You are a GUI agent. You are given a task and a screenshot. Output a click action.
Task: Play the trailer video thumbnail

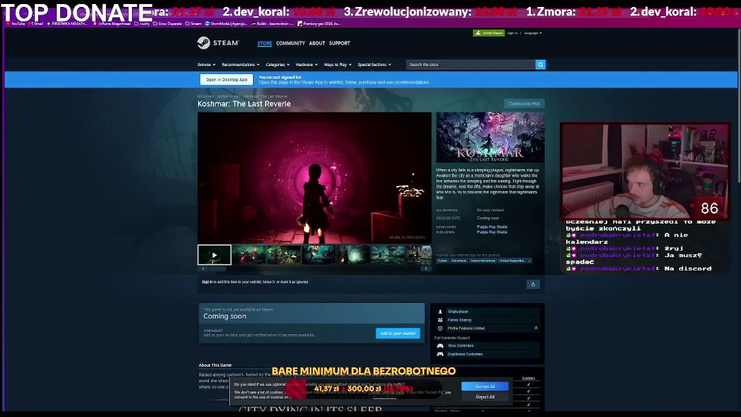pyautogui.click(x=214, y=255)
